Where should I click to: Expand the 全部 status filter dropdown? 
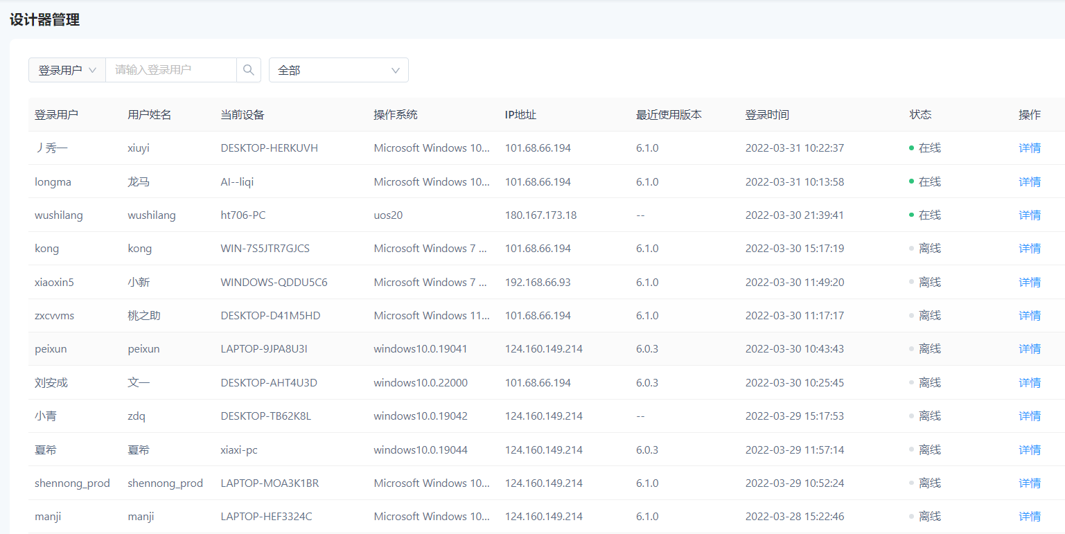click(338, 70)
